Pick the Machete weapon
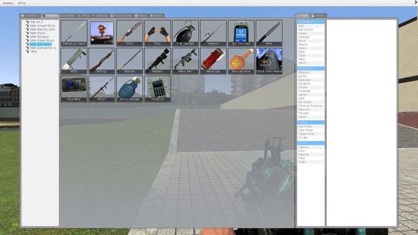 click(x=129, y=61)
